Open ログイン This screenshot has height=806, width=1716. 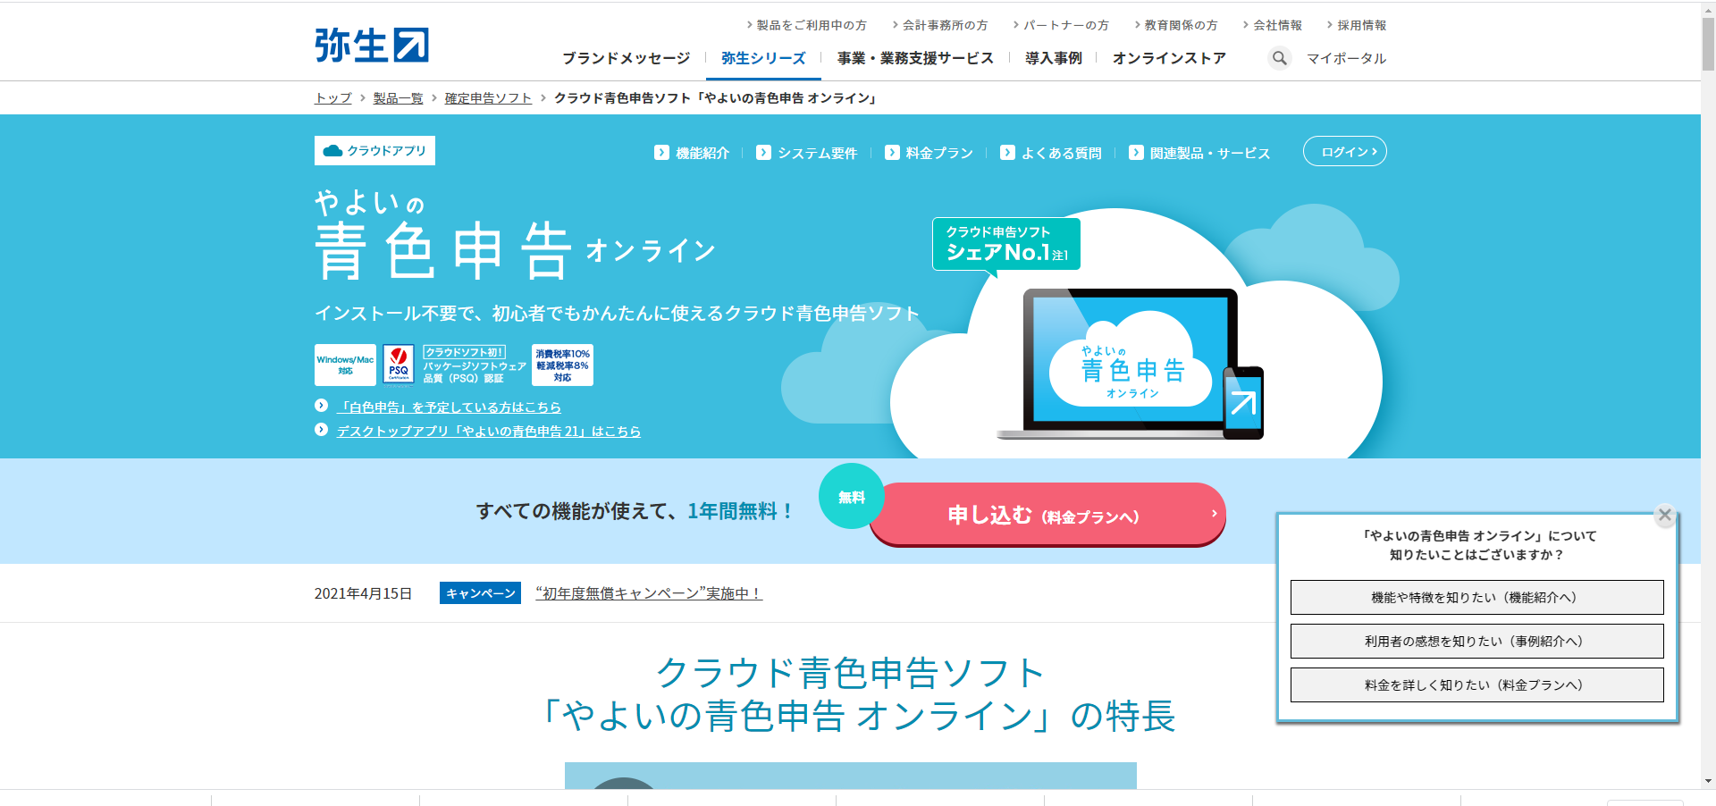coord(1344,151)
